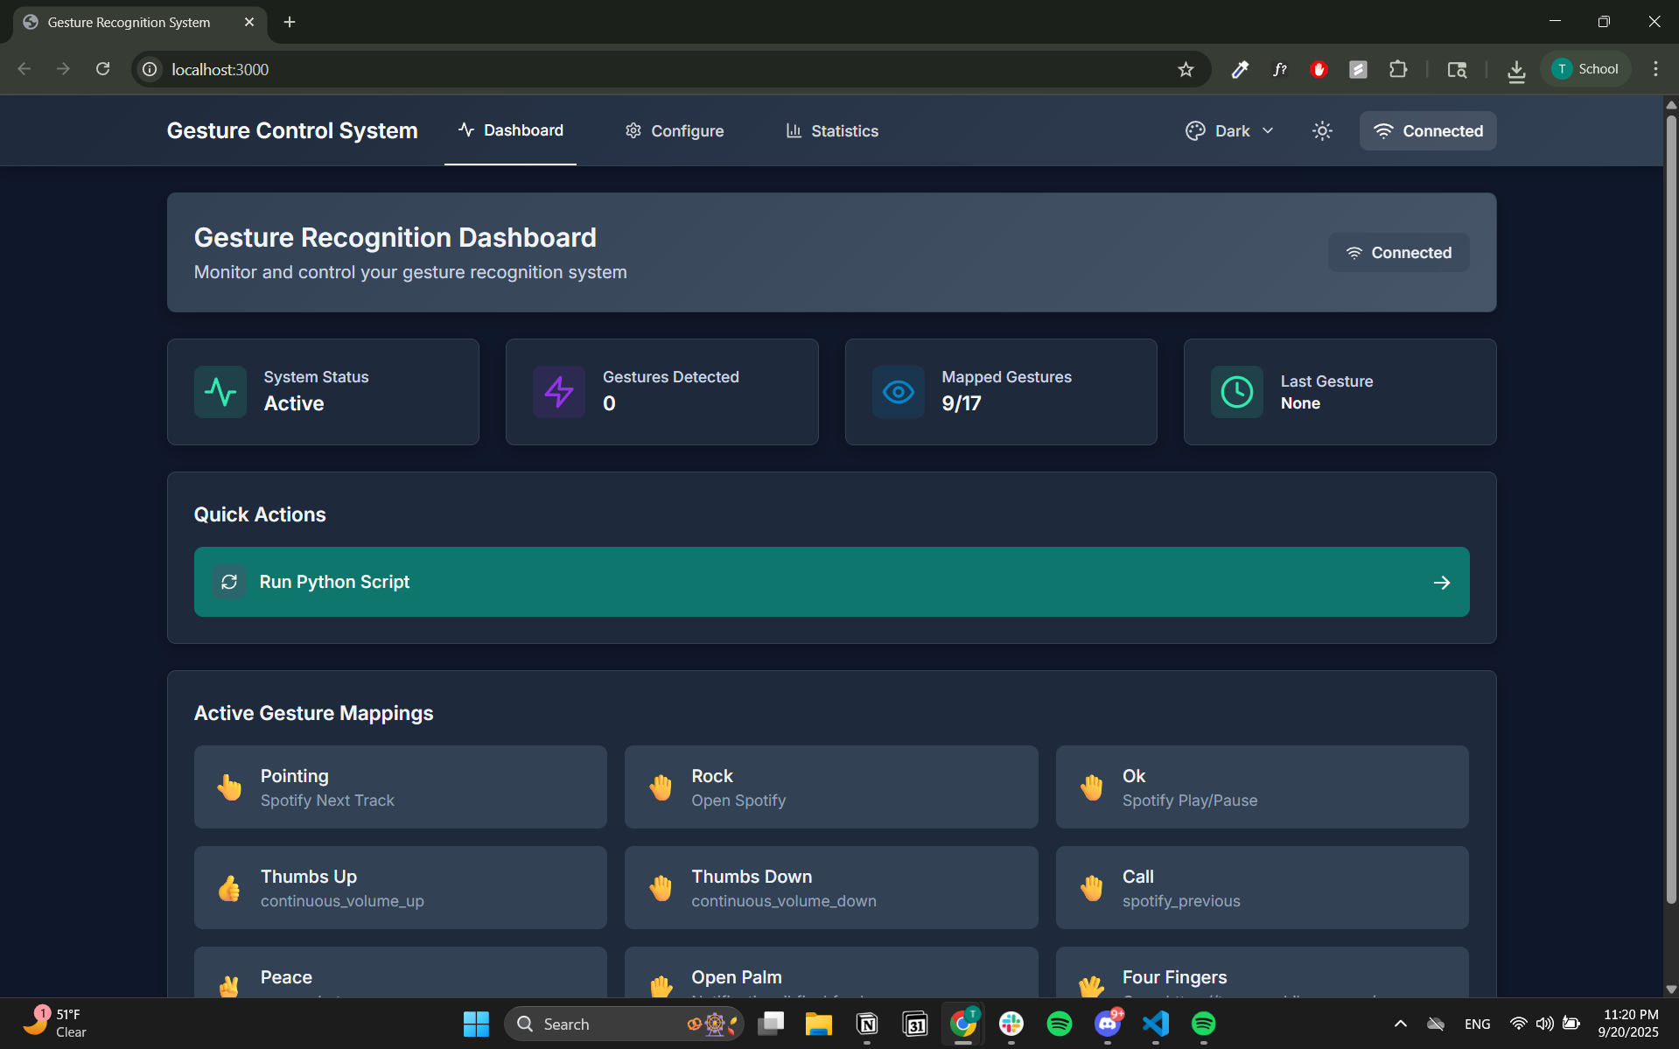Image resolution: width=1679 pixels, height=1049 pixels.
Task: Expand the system tray hidden icons chevron
Action: click(1400, 1024)
